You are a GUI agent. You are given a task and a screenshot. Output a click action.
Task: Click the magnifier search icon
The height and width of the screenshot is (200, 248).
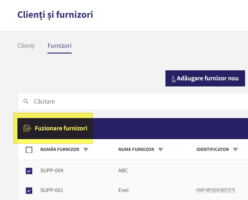click(x=26, y=101)
